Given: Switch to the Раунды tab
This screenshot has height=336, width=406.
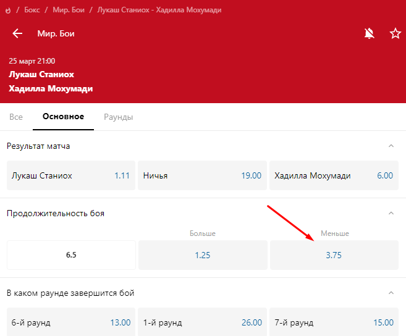Looking at the screenshot, I should click(x=118, y=117).
